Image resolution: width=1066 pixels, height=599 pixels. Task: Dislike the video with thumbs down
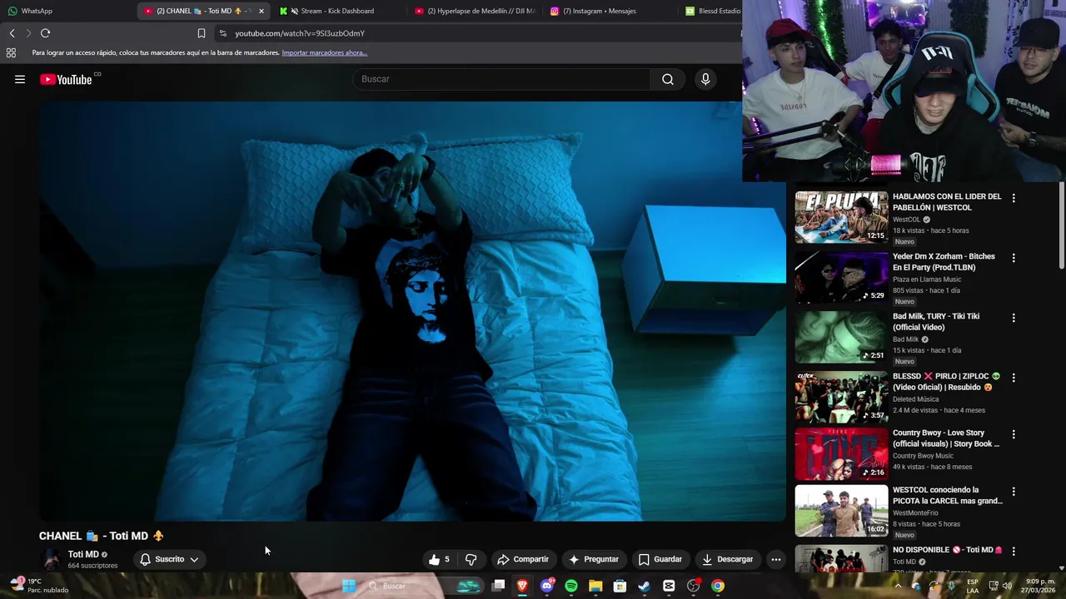[471, 559]
